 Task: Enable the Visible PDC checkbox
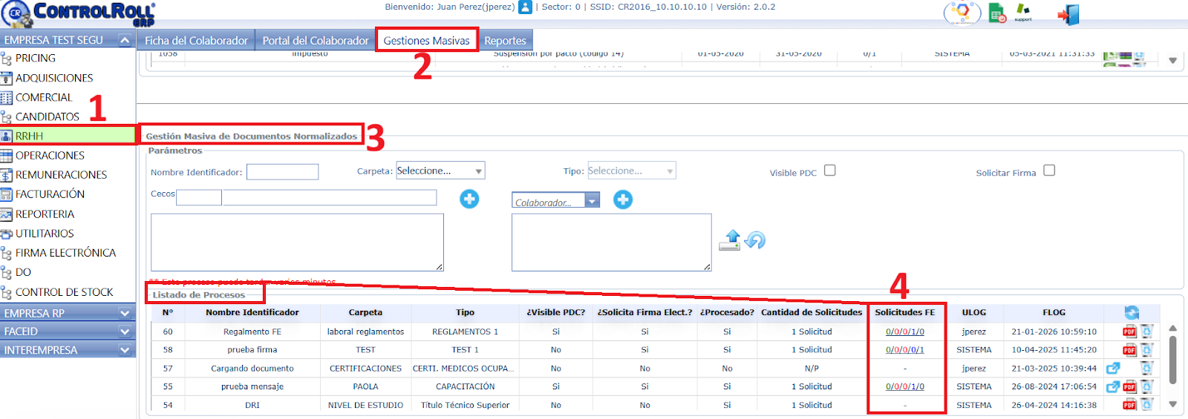click(x=830, y=171)
